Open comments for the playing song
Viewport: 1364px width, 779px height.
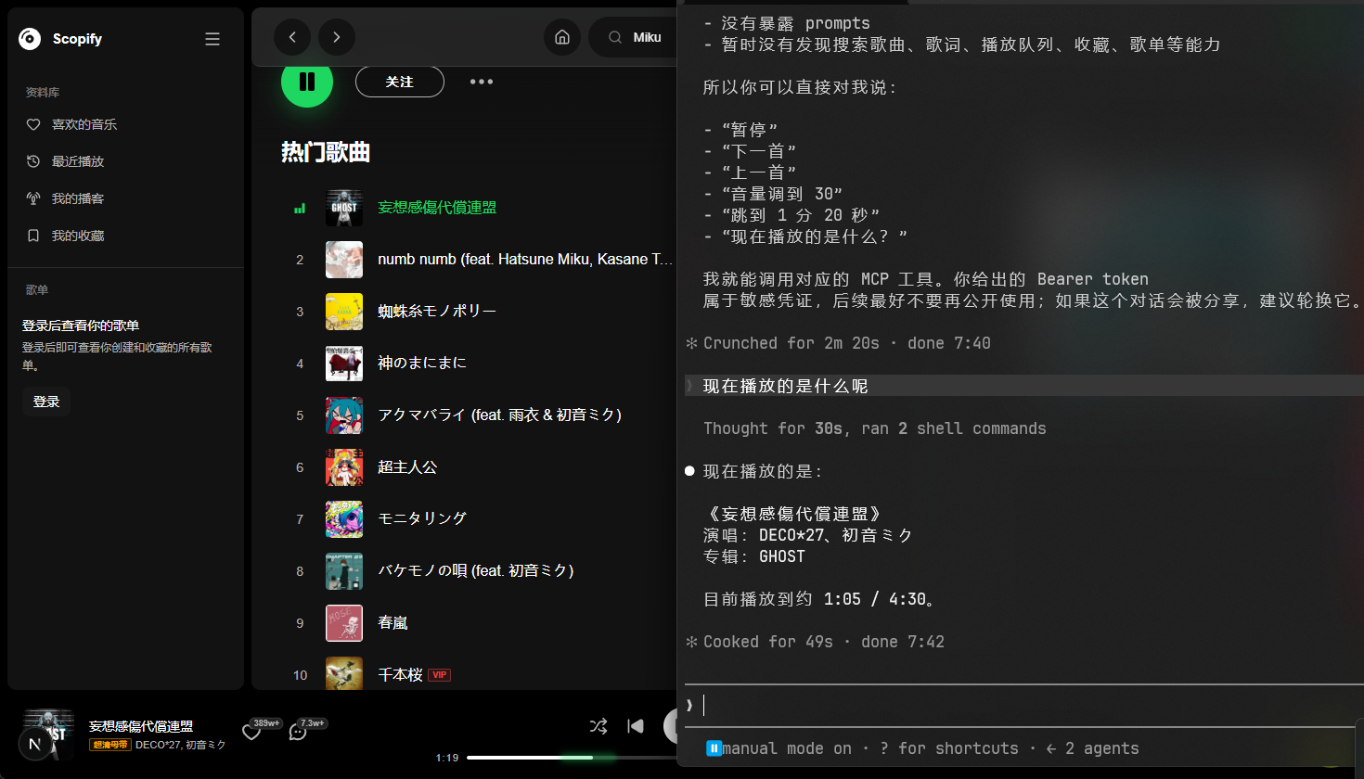(298, 732)
